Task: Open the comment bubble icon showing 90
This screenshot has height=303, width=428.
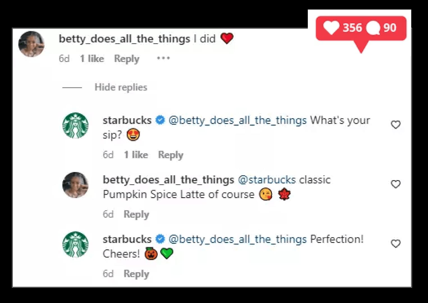Action: [x=375, y=28]
